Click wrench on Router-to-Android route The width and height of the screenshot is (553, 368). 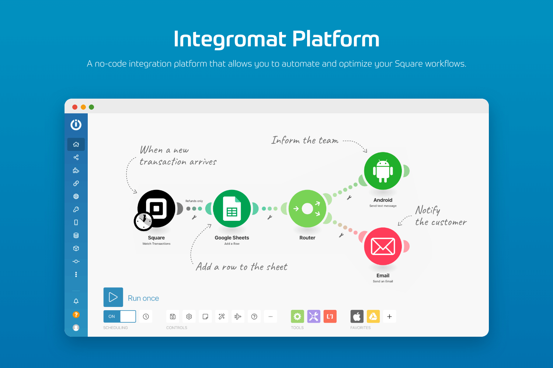349,198
